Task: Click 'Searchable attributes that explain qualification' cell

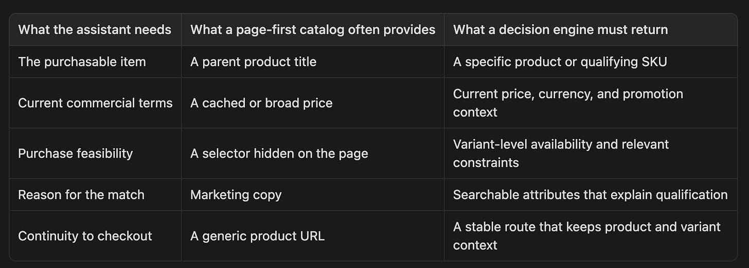Action: coord(591,195)
